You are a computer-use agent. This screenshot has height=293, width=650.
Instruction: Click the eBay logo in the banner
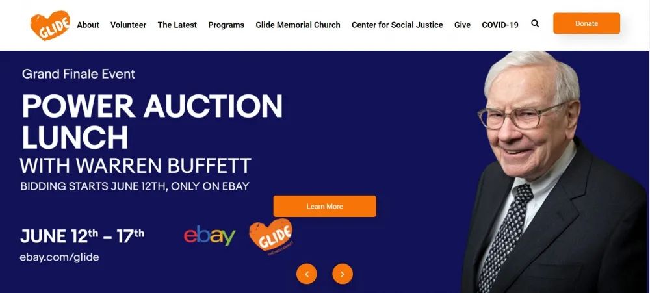coord(209,235)
